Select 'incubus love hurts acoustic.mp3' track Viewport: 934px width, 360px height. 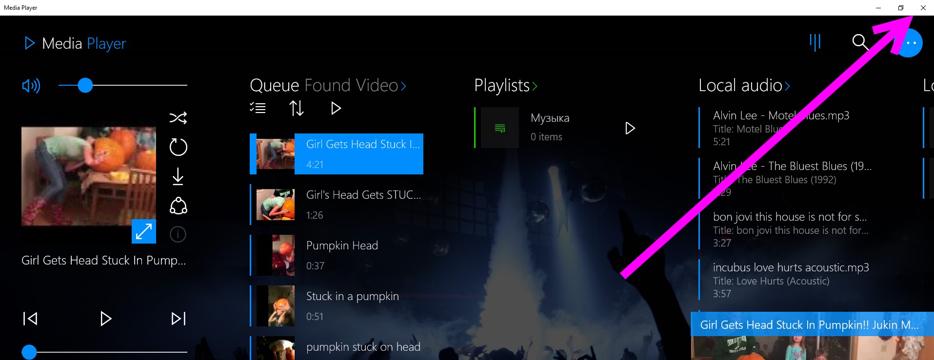786,280
